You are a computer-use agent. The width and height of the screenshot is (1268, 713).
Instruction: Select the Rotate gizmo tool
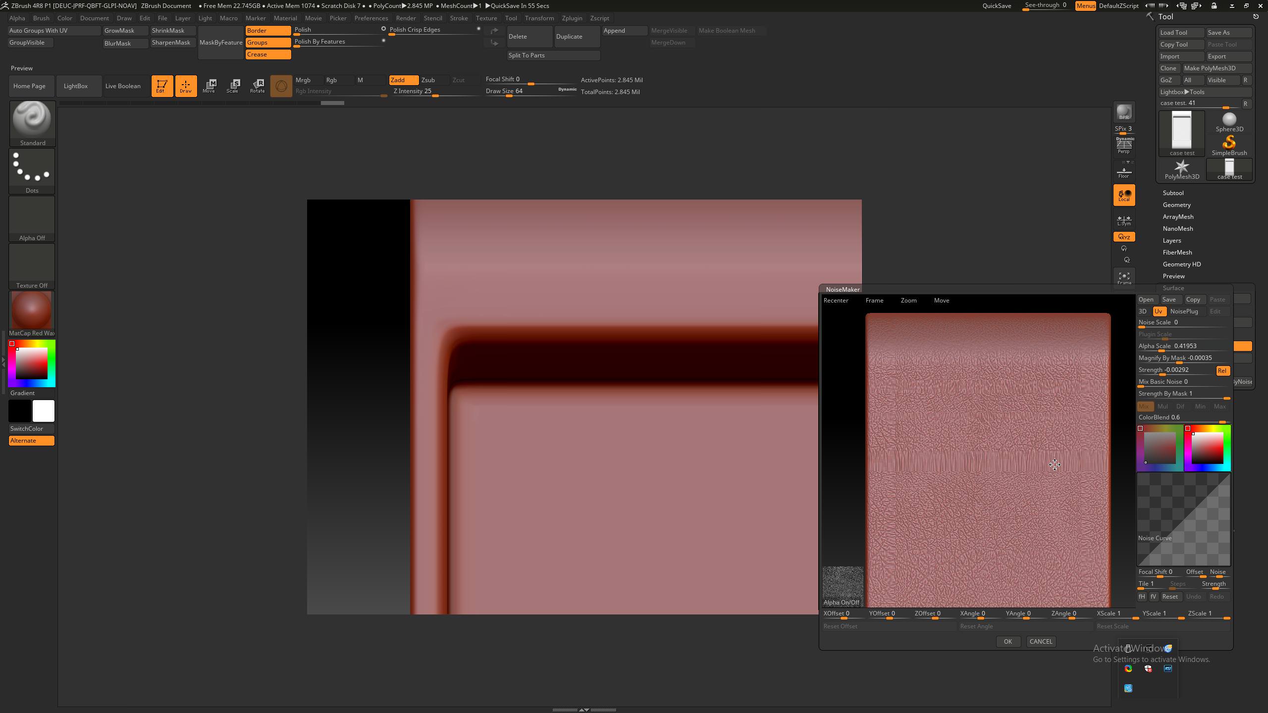tap(257, 86)
